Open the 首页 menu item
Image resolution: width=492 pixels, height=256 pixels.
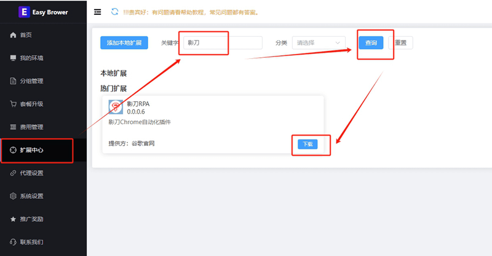pyautogui.click(x=43, y=35)
